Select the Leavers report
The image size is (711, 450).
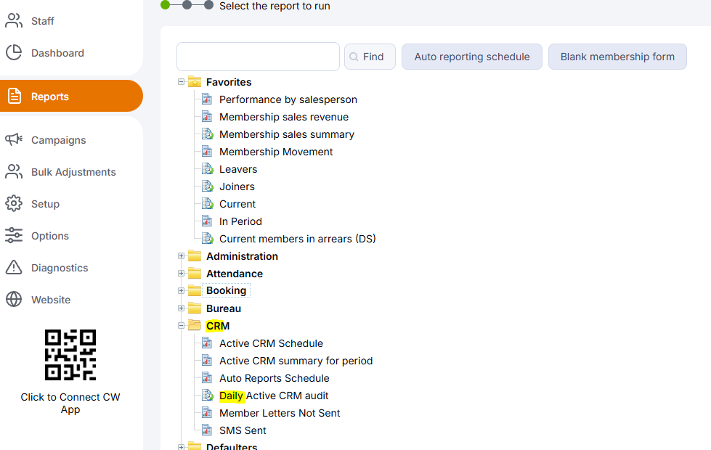tap(238, 169)
